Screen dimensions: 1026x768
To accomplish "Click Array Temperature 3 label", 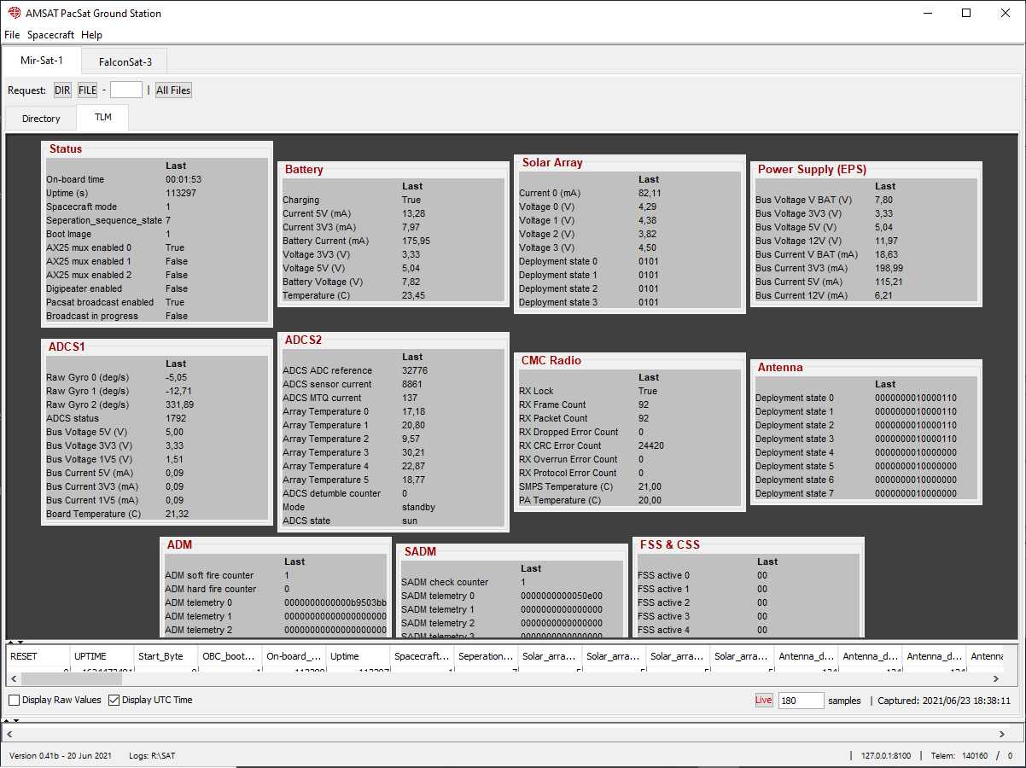I will (x=326, y=452).
